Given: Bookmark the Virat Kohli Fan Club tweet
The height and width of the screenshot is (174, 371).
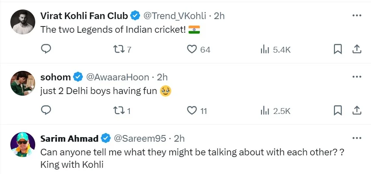Looking at the screenshot, I should coord(338,49).
